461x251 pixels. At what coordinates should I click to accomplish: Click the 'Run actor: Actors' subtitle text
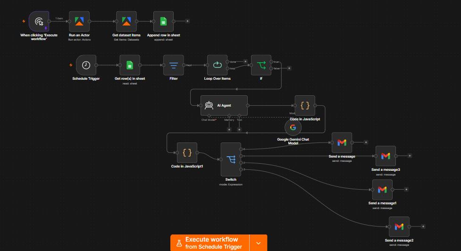point(79,40)
